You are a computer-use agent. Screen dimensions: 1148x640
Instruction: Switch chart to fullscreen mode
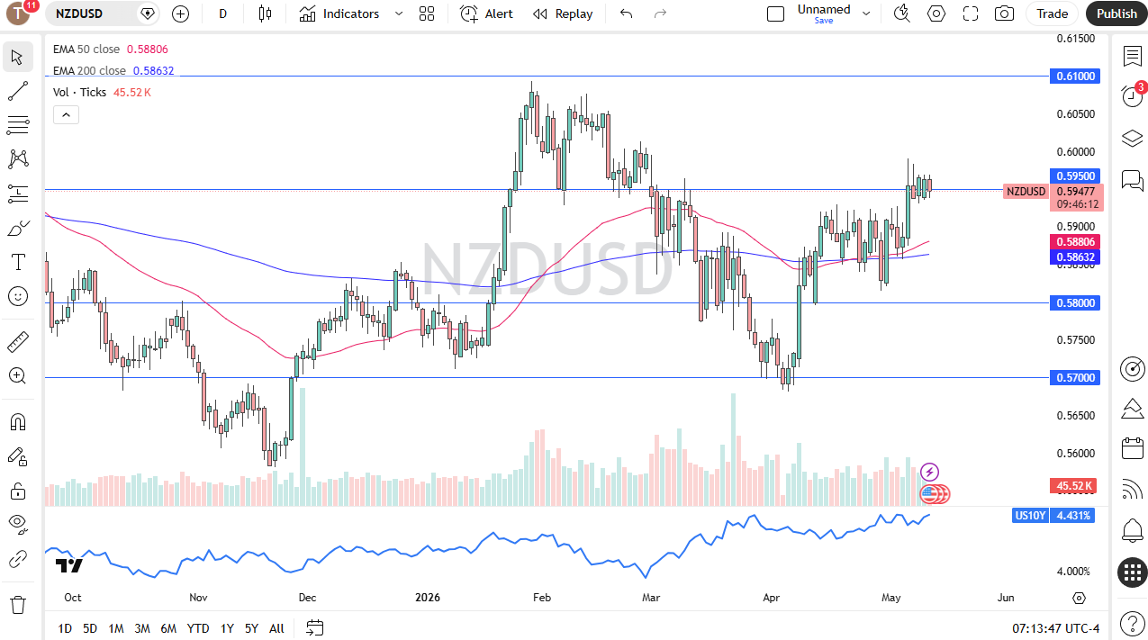click(x=971, y=14)
